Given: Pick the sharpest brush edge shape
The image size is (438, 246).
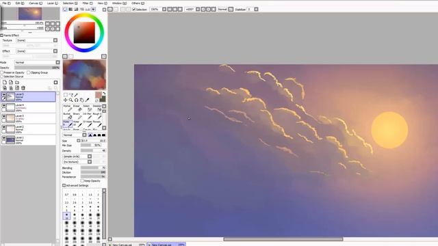Looking at the screenshot, I should pos(90,135).
